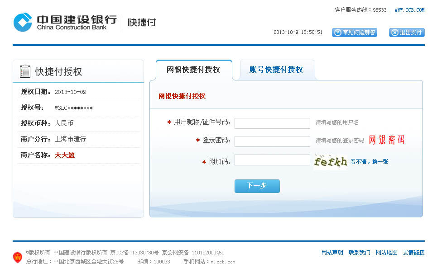Image resolution: width=437 pixels, height=277 pixels.
Task: Click the authorization date 2013-10-09
Action: 71,92
